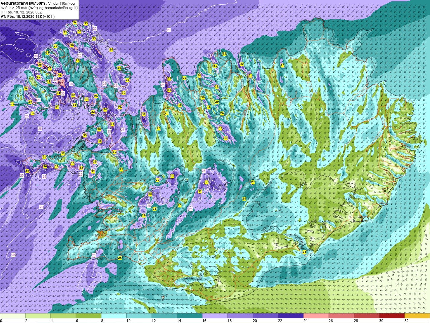The height and width of the screenshot is (323, 430).
Task: Pick the 20–22 m/s violet legend swatch
Action: point(265,316)
